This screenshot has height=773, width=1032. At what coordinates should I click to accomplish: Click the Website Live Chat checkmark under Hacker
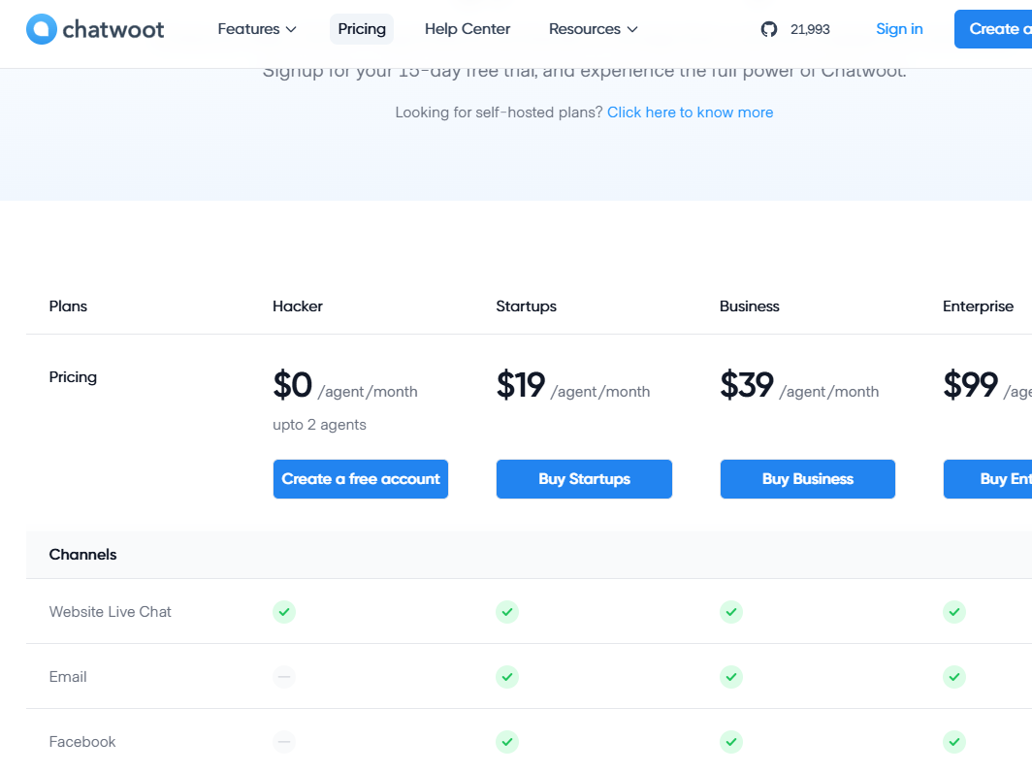click(x=283, y=612)
